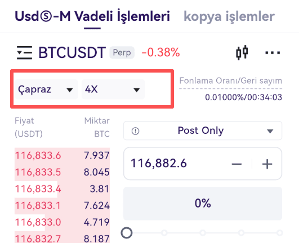The width and height of the screenshot is (299, 243).
Task: Open the three-dot more options menu
Action: [x=273, y=52]
